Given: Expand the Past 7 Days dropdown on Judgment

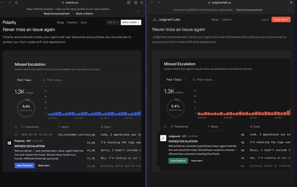Looking at the screenshot, I should pyautogui.click(x=176, y=80).
